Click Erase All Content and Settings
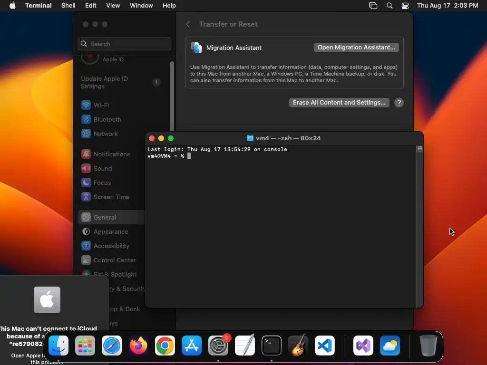Image resolution: width=487 pixels, height=365 pixels. click(339, 103)
